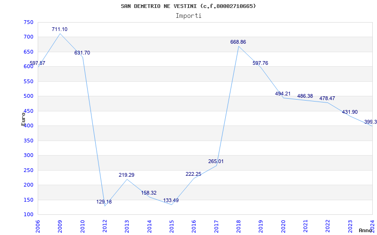Click x-axis year 2022
This screenshot has height=235, width=377.
click(328, 227)
